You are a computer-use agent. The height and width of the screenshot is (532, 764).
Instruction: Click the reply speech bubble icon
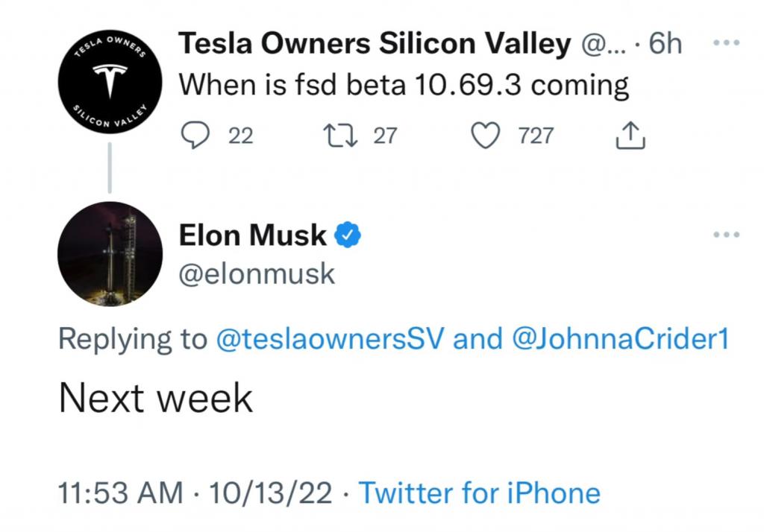[195, 135]
